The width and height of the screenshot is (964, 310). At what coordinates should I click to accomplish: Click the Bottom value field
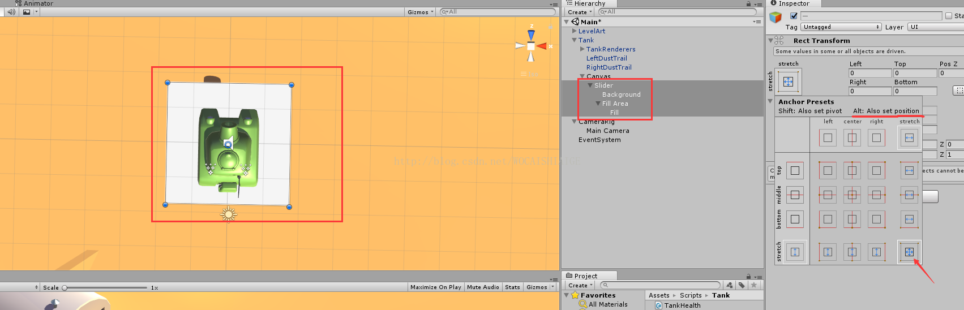click(915, 91)
